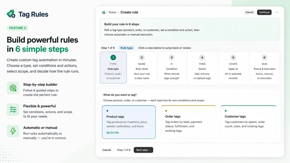Click the top Cancel button
This screenshot has height=163, width=290.
coord(249,12)
